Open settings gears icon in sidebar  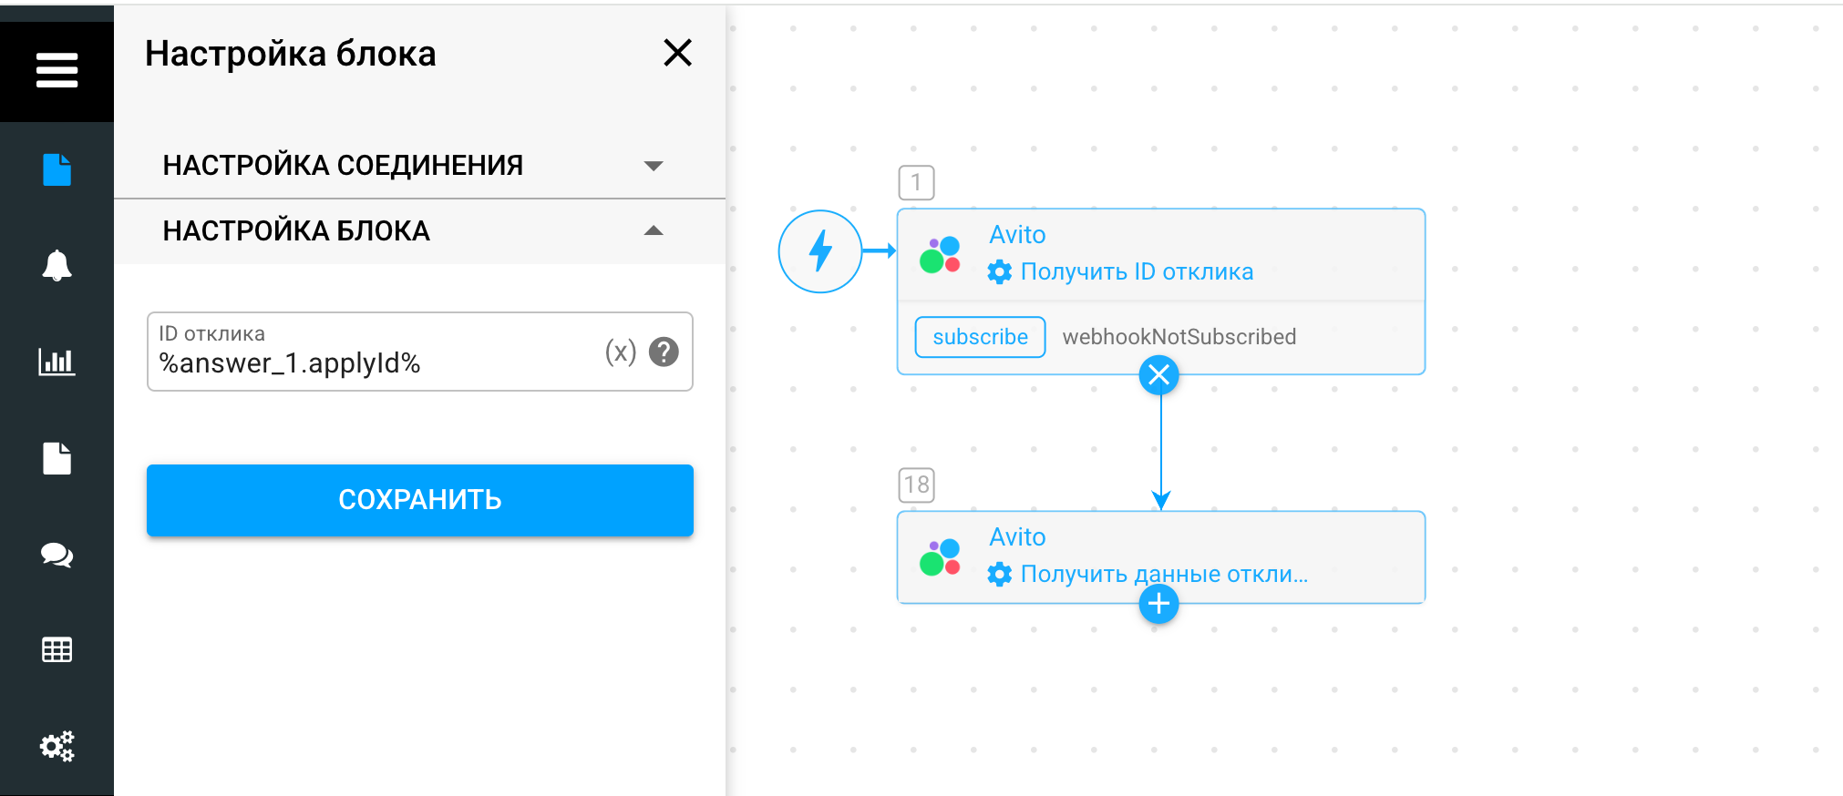(x=57, y=746)
